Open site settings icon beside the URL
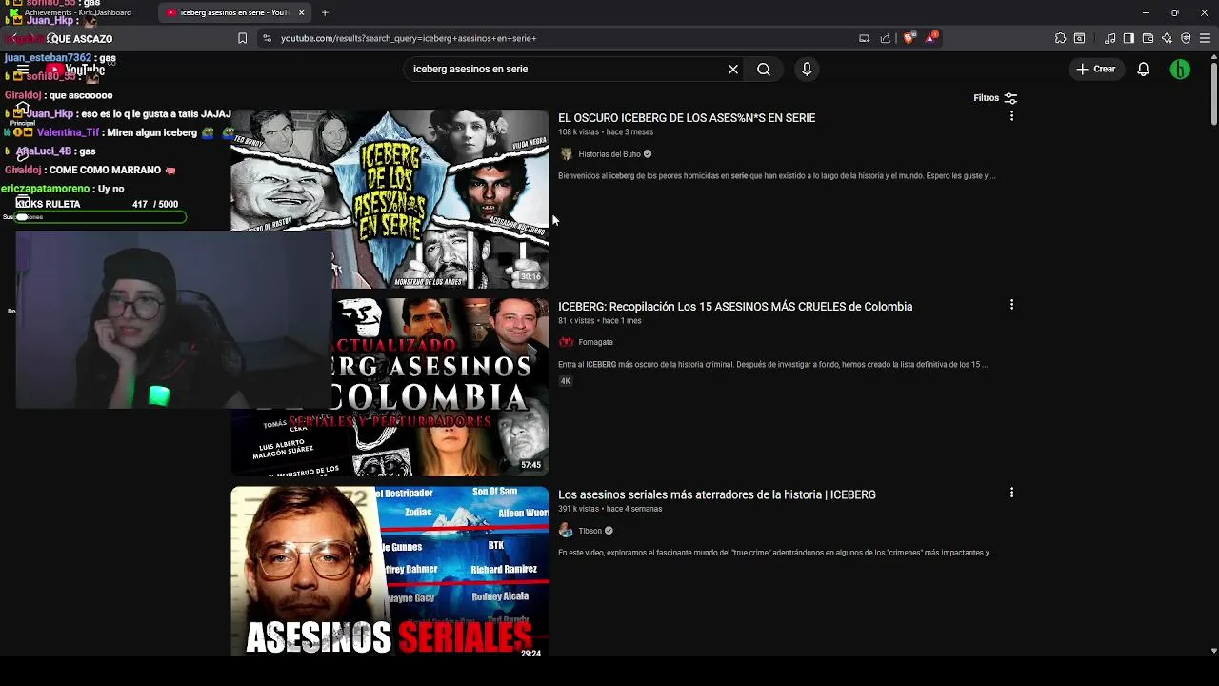The image size is (1219, 686). (267, 38)
